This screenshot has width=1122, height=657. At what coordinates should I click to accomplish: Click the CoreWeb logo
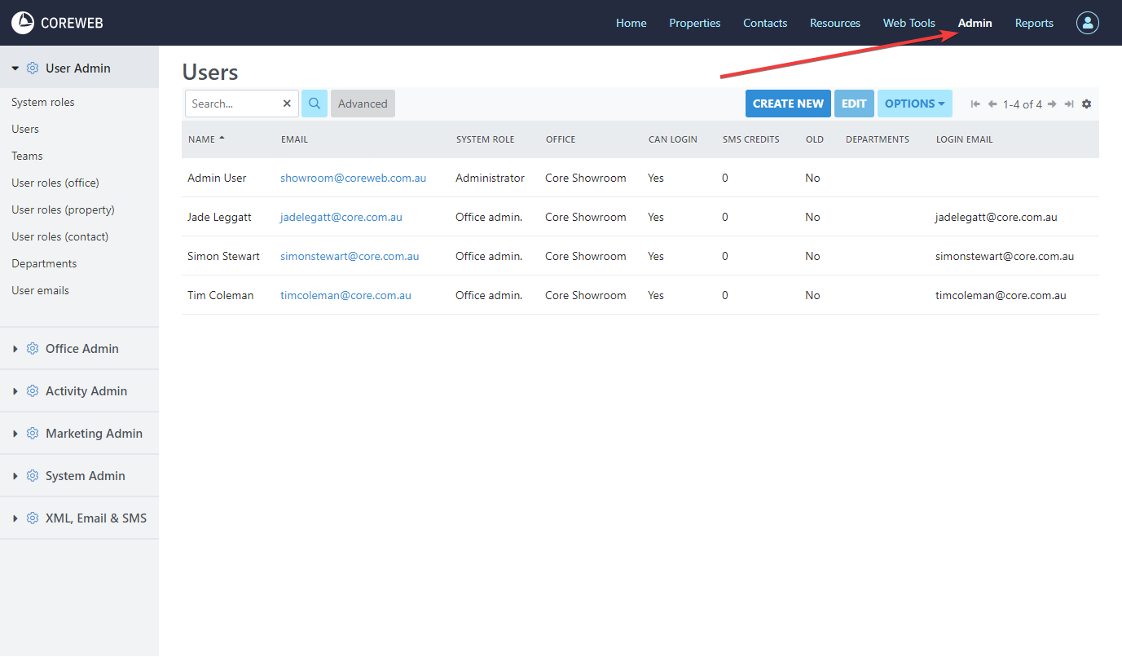pyautogui.click(x=57, y=23)
